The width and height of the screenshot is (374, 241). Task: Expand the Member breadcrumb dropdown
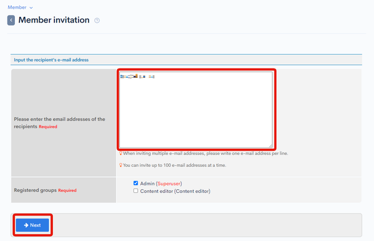coord(21,7)
